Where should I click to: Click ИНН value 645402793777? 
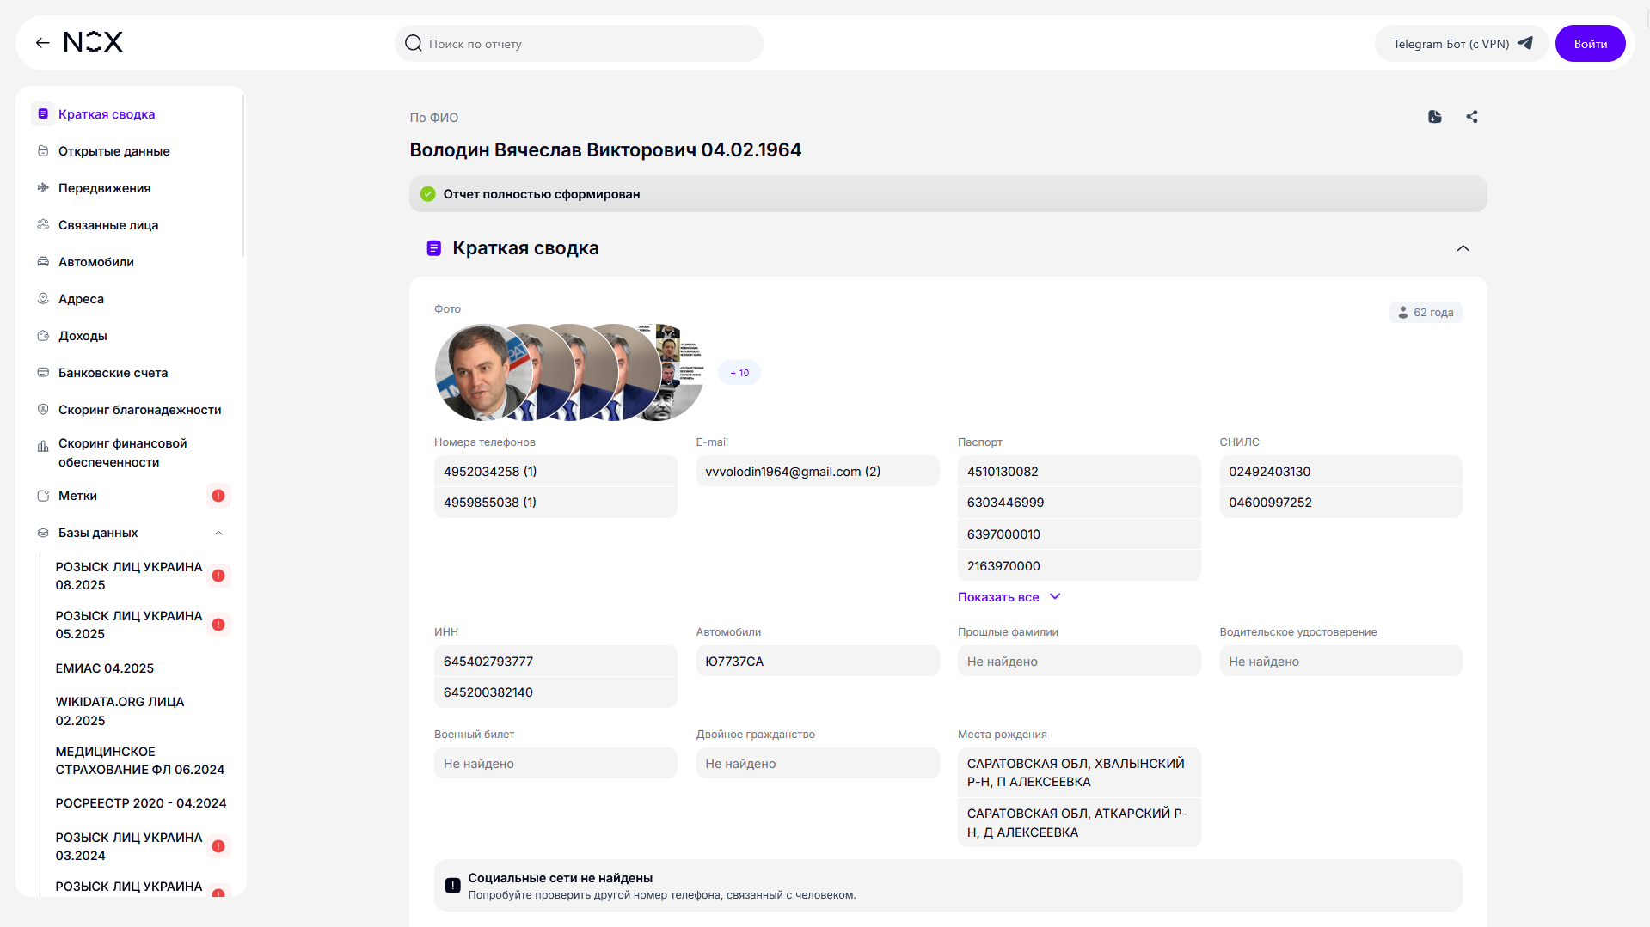click(555, 662)
